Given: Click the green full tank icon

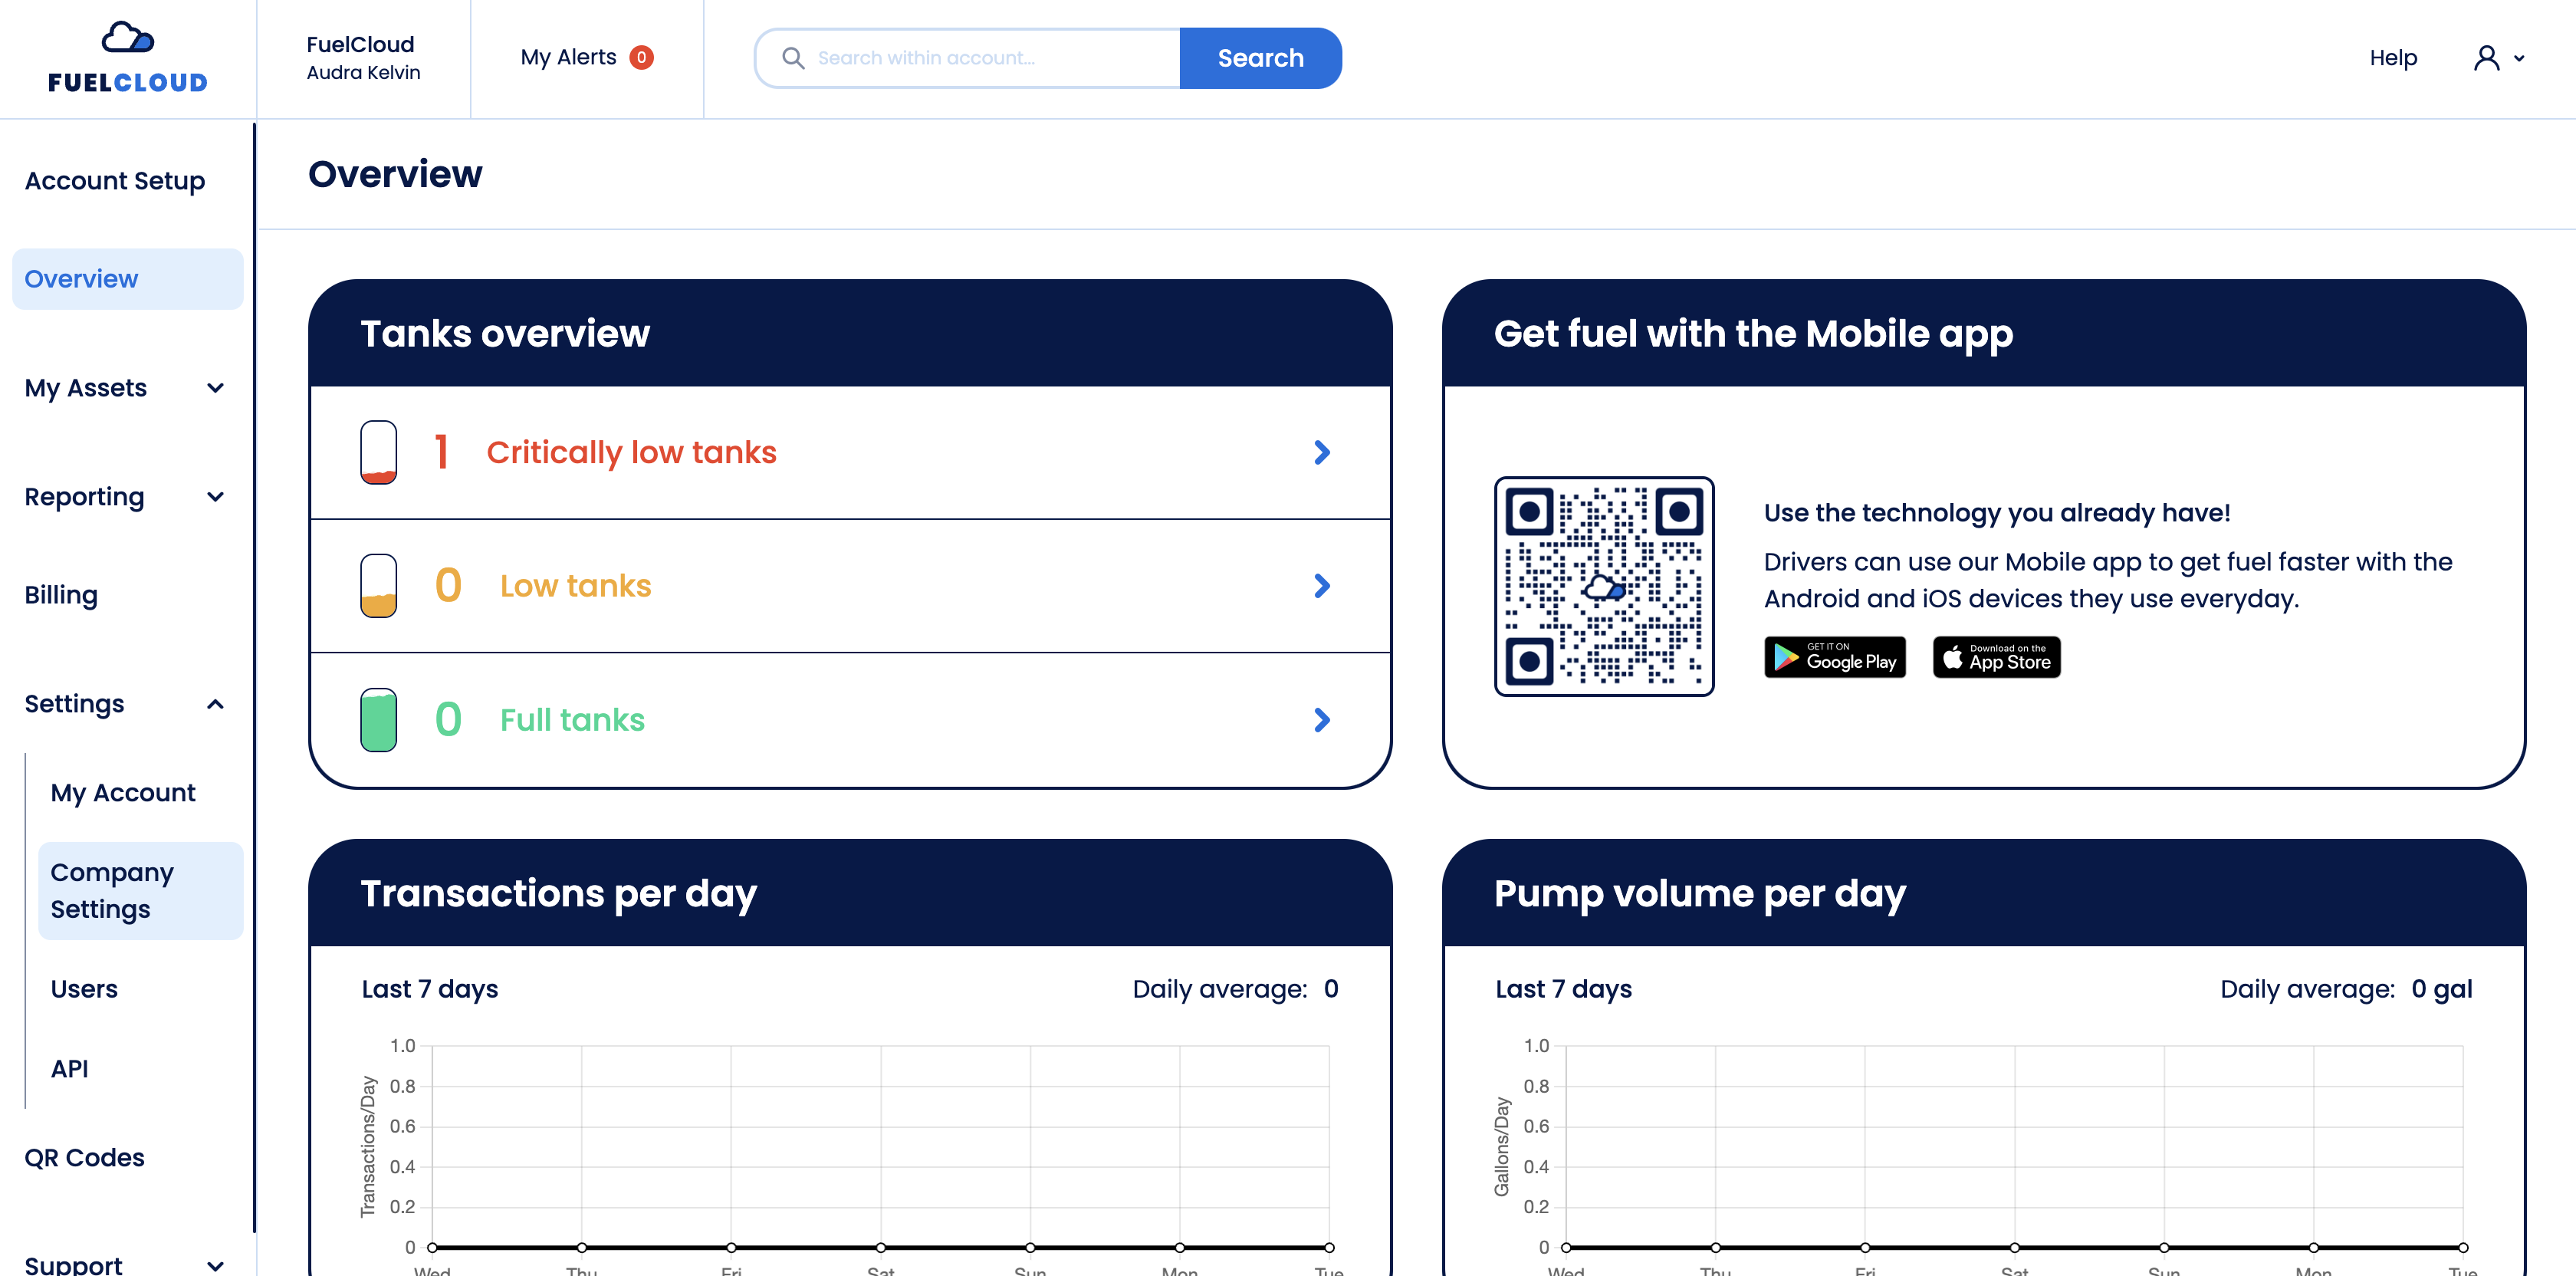Looking at the screenshot, I should pos(378,720).
